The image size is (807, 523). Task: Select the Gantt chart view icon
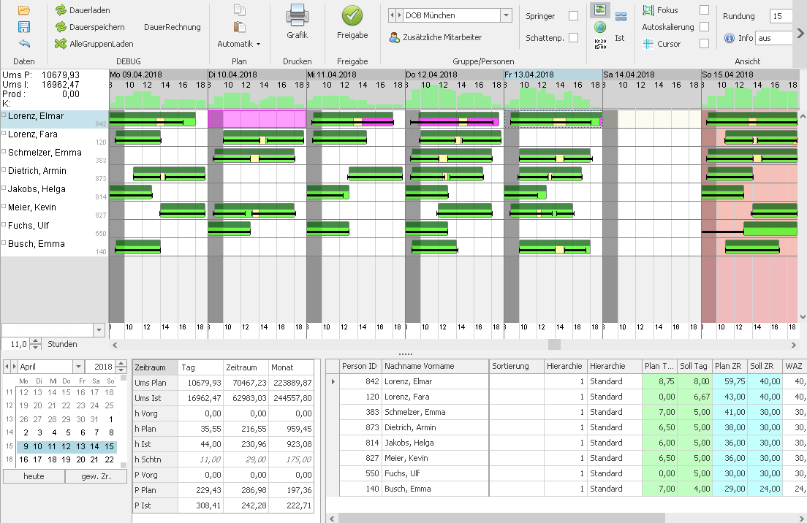point(600,10)
